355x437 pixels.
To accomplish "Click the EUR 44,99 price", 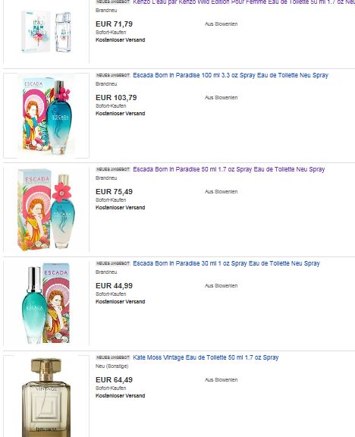I will pyautogui.click(x=114, y=286).
